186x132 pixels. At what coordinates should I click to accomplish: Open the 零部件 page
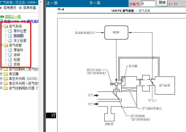coord(18,50)
